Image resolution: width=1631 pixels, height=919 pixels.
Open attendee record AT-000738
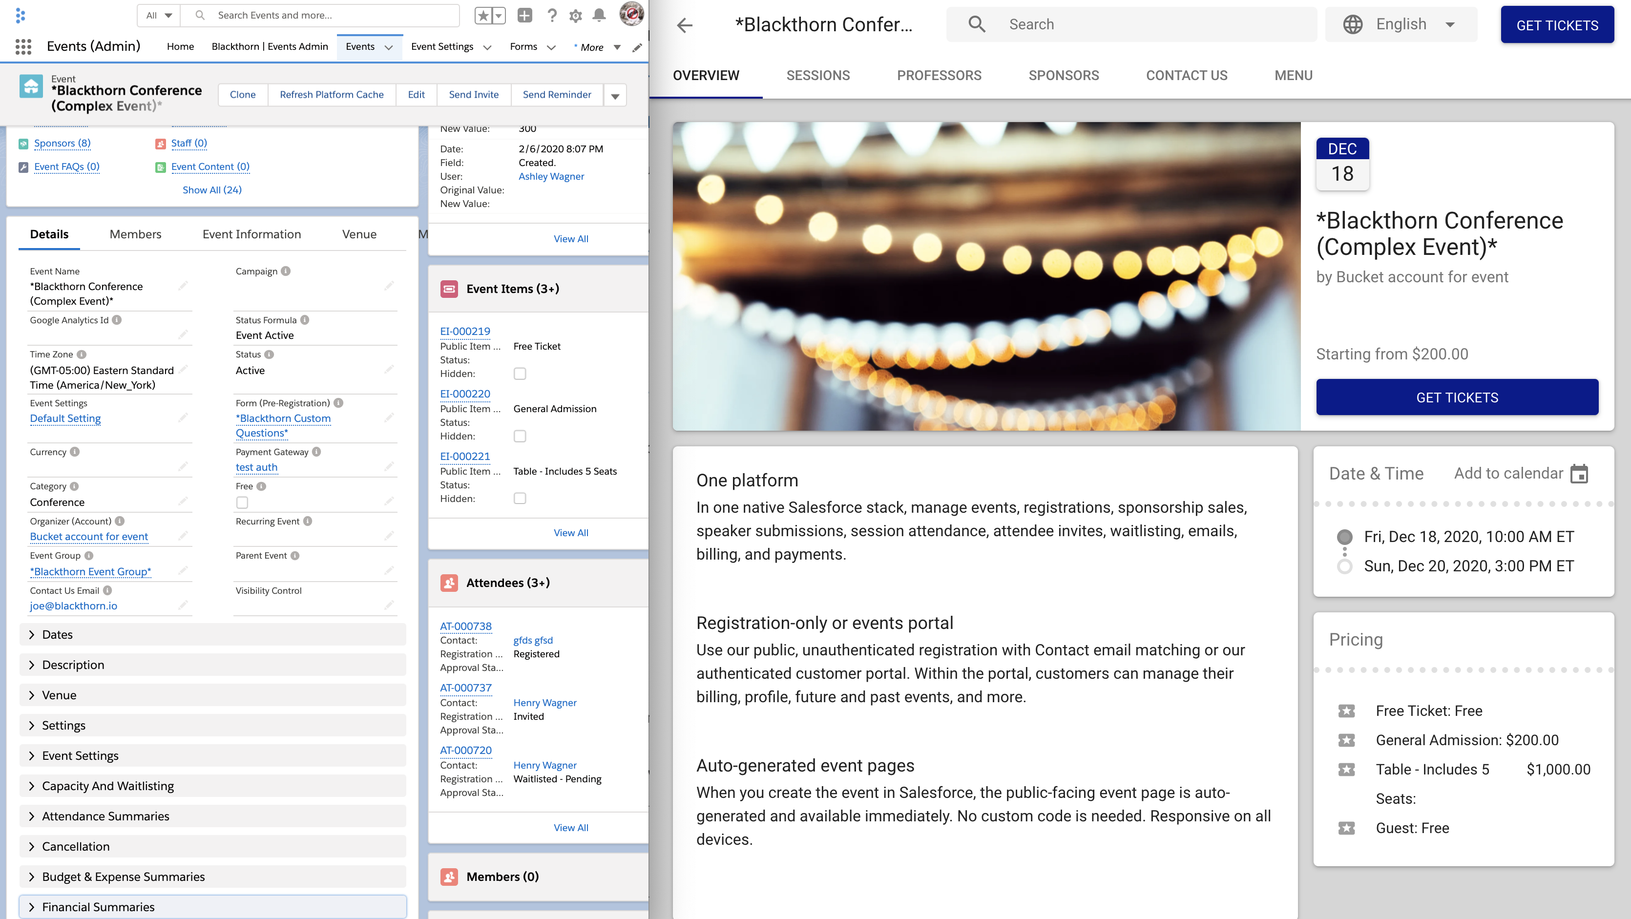pos(465,626)
